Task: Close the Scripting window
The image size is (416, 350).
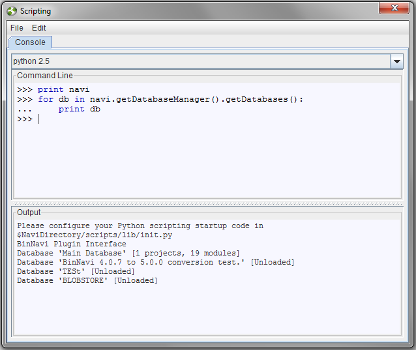Action: 394,8
